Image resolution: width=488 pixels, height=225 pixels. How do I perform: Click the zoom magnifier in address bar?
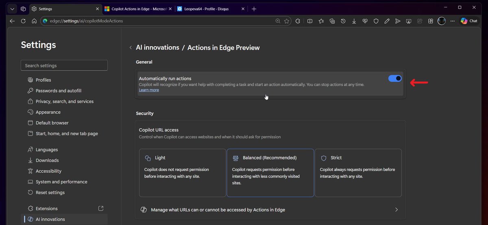(x=278, y=21)
